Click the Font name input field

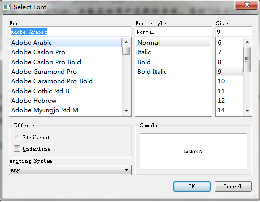click(70, 32)
